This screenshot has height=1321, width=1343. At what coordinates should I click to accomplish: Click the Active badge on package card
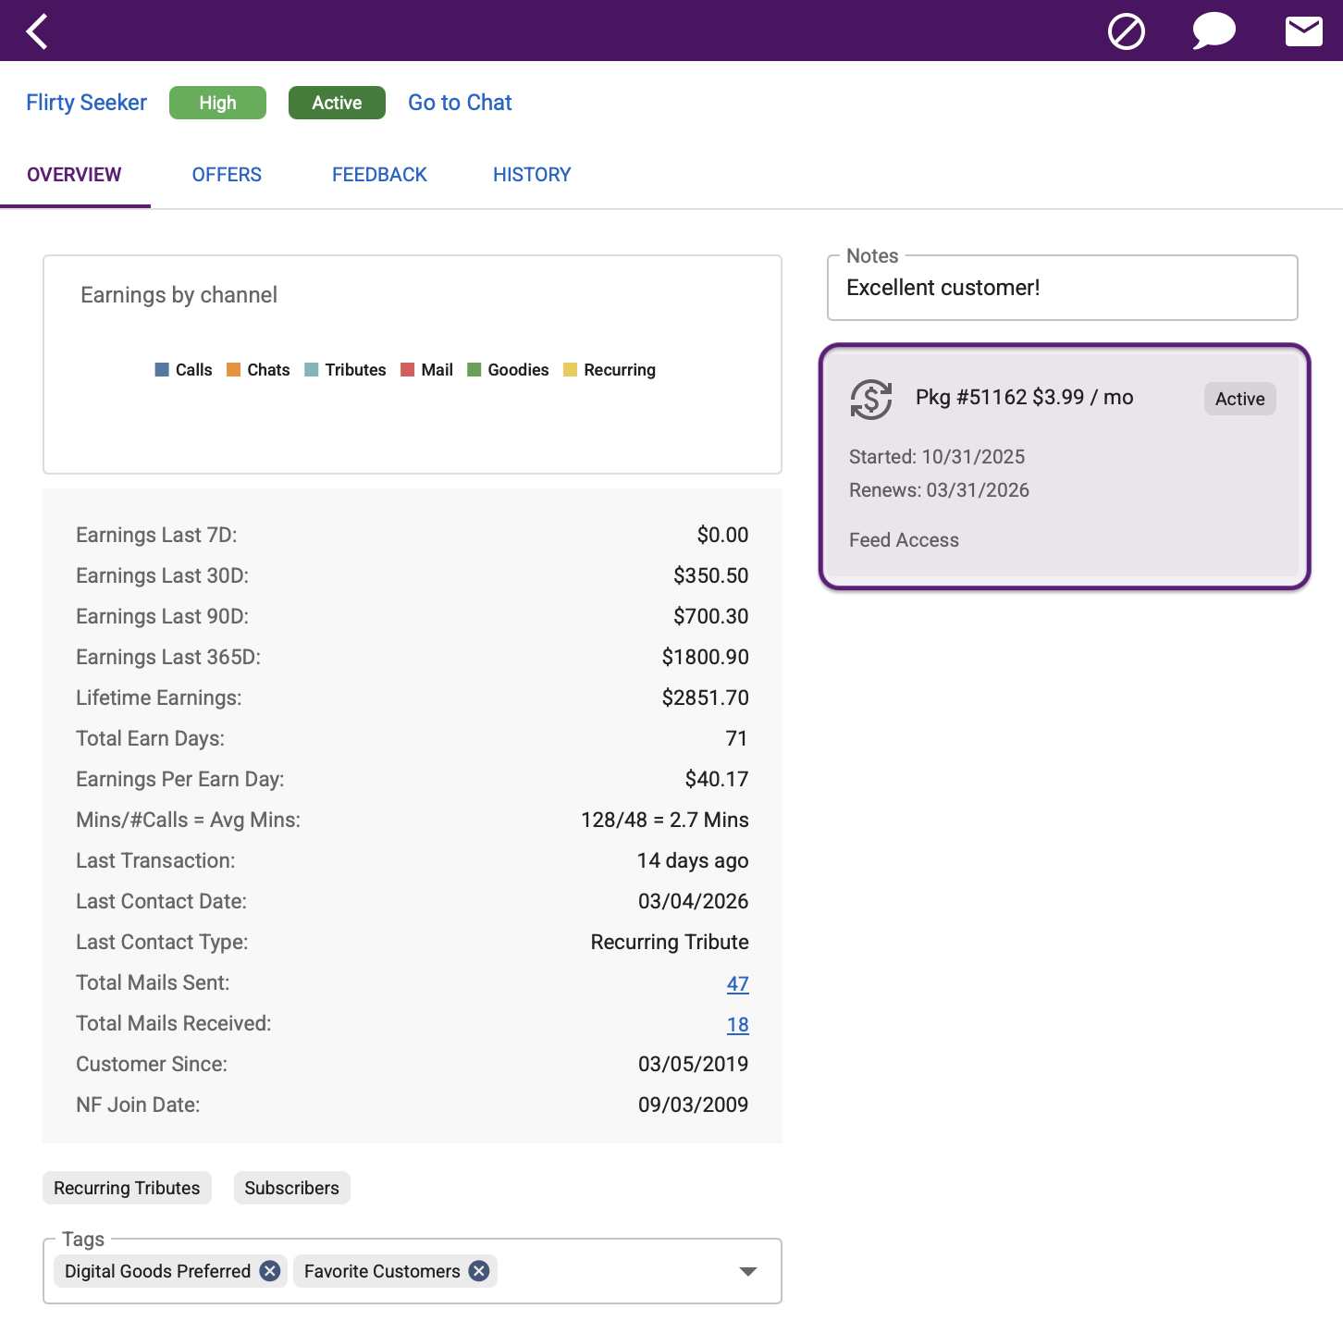1239,399
